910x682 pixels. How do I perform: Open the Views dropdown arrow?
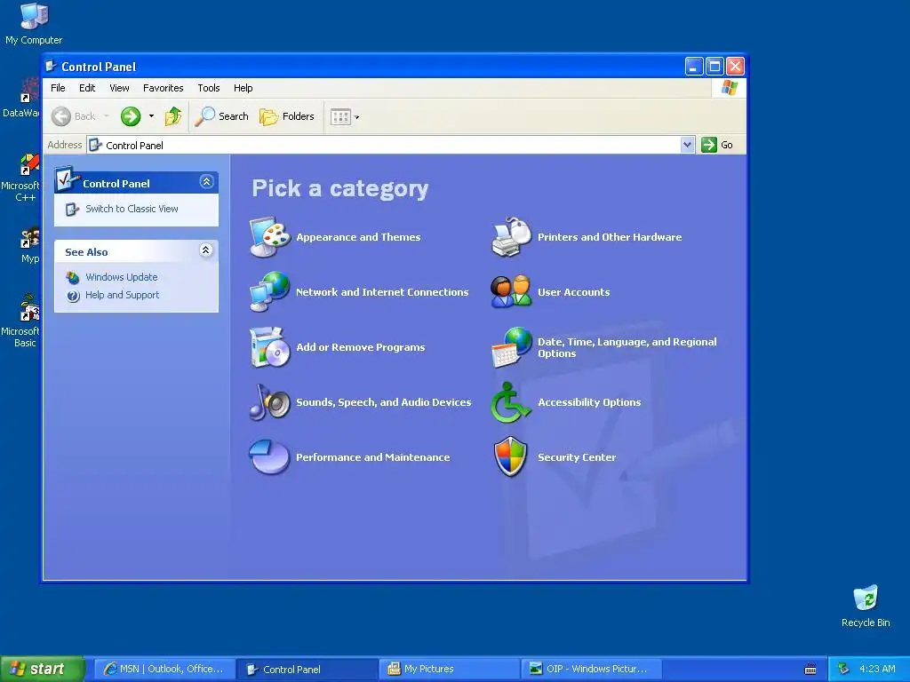coord(357,117)
